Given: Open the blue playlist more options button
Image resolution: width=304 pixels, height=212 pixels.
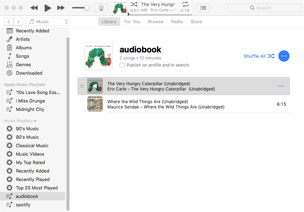Looking at the screenshot, I should pos(284,56).
